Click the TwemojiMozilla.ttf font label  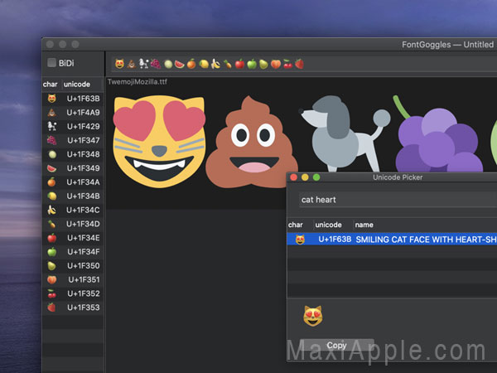click(x=138, y=82)
